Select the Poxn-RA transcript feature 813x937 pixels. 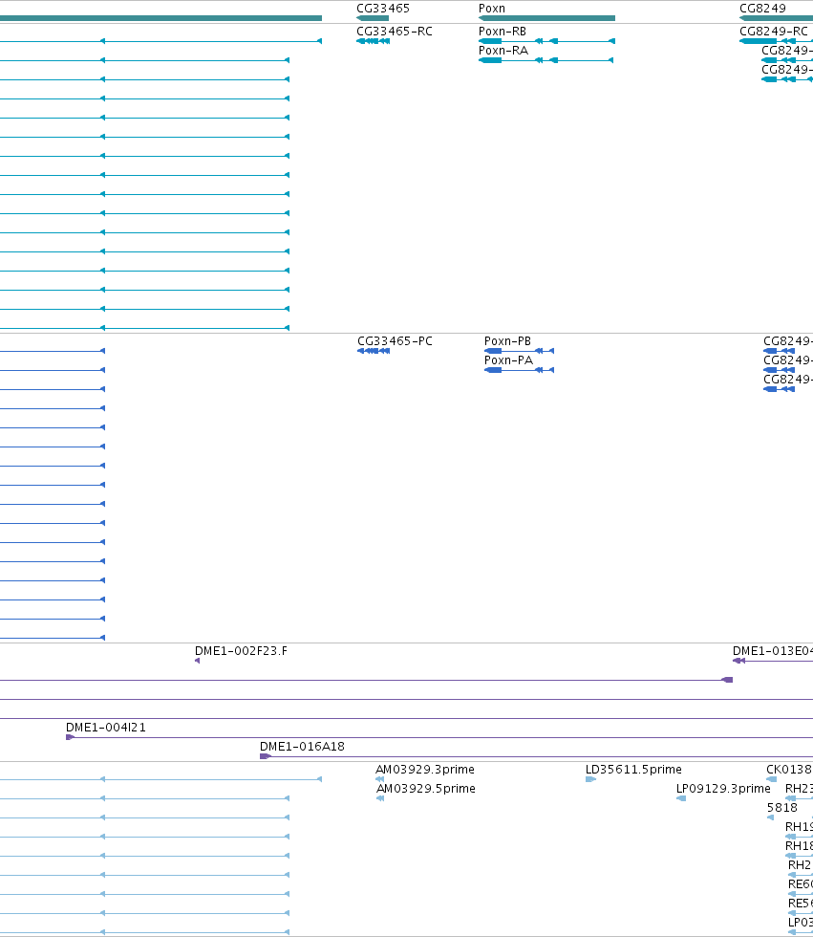pyautogui.click(x=546, y=60)
